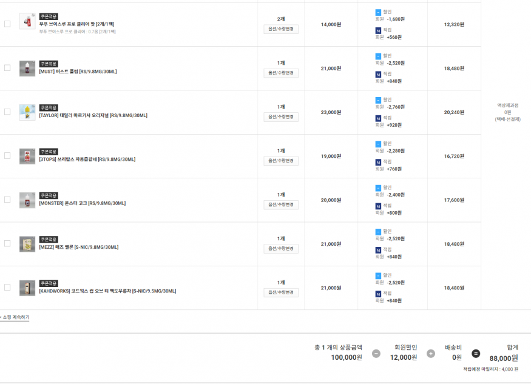Click the blue discount icon in the 3TOPS row
531x384 pixels.
tap(378, 144)
